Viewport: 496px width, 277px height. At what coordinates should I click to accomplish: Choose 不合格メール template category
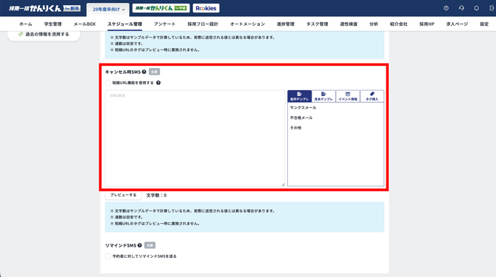click(x=301, y=117)
